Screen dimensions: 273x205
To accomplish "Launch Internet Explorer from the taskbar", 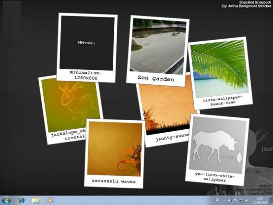I will 21,201.
